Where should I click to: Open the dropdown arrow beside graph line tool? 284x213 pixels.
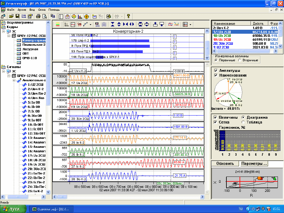pos(90,25)
